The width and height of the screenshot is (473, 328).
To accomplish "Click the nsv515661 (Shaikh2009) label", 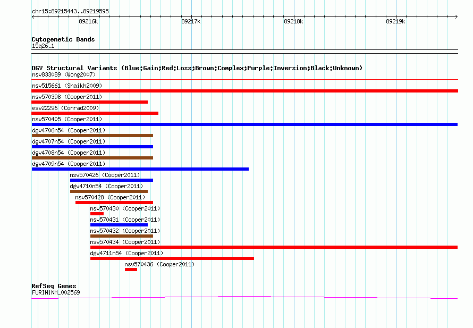I will [x=67, y=86].
